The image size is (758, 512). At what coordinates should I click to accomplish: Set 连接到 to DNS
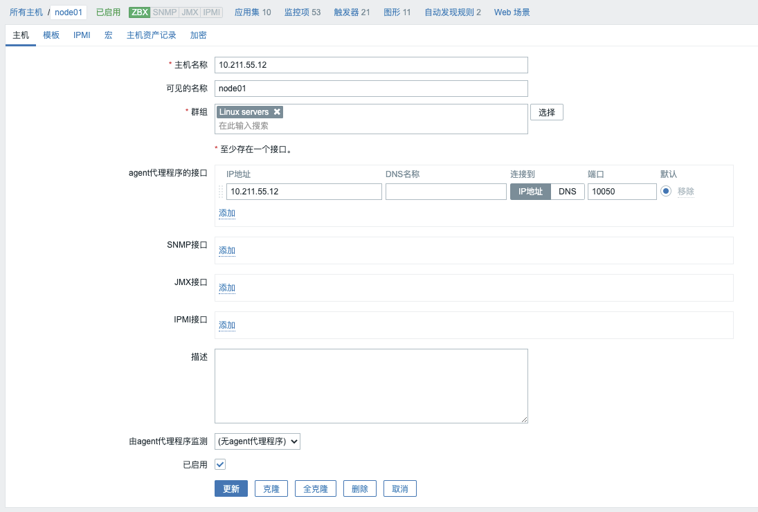[x=568, y=192]
